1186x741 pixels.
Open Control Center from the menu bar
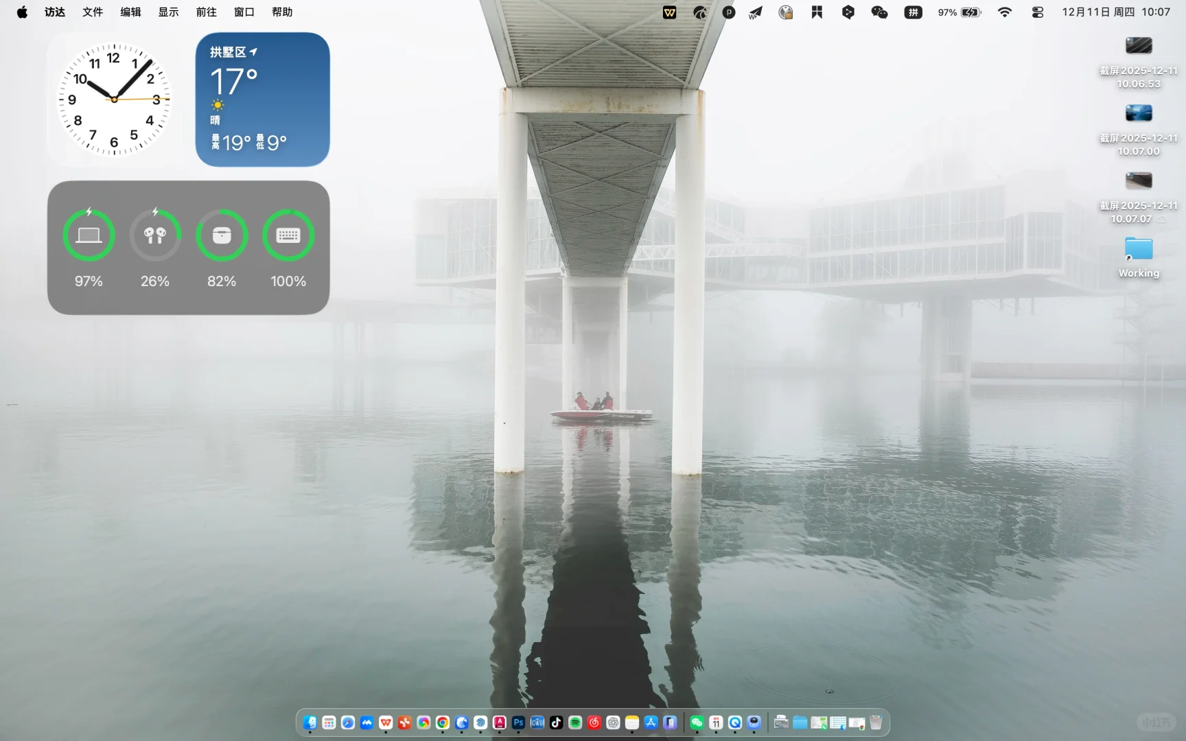(x=1037, y=12)
